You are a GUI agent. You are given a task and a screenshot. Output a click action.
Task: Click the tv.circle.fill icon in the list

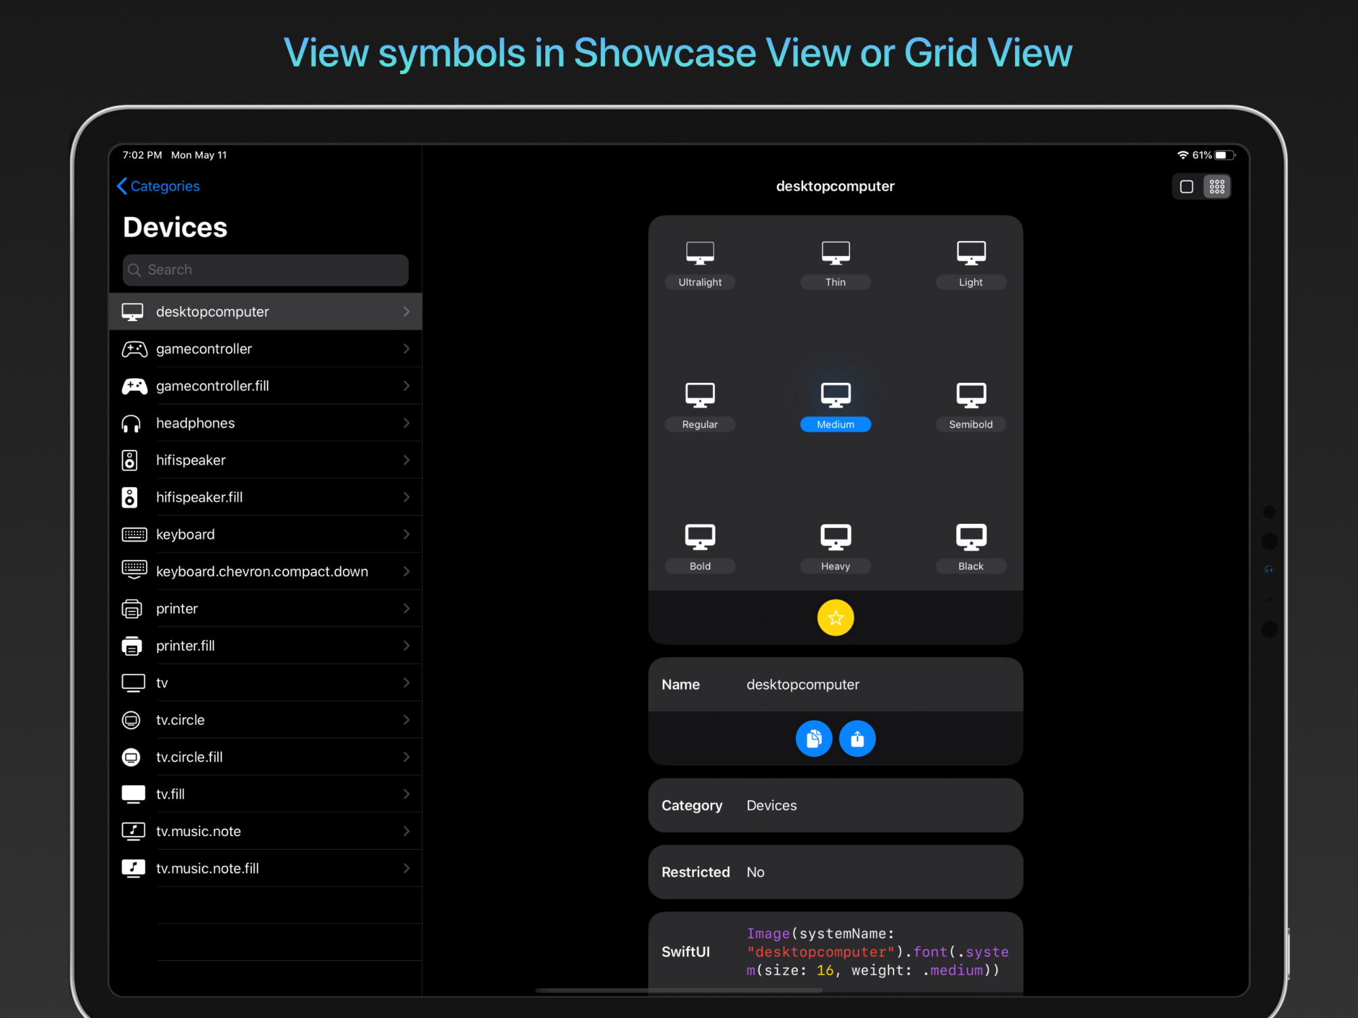(131, 757)
